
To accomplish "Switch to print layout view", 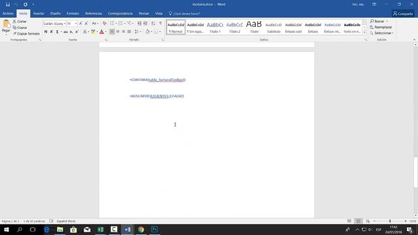I will pos(359,221).
